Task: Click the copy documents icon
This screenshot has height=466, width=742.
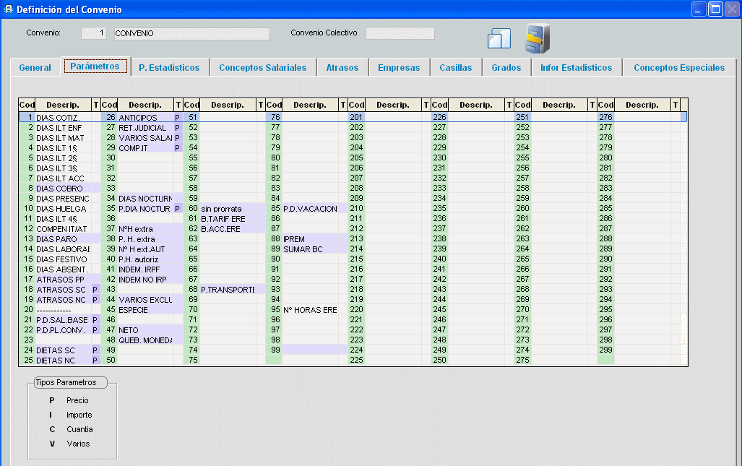Action: (x=499, y=38)
